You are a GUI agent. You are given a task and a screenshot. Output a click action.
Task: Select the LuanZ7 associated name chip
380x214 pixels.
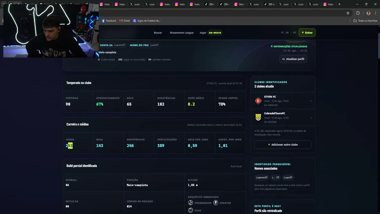point(288,177)
